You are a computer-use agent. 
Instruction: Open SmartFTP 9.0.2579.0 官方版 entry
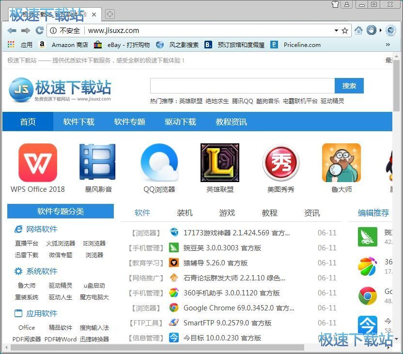click(228, 323)
